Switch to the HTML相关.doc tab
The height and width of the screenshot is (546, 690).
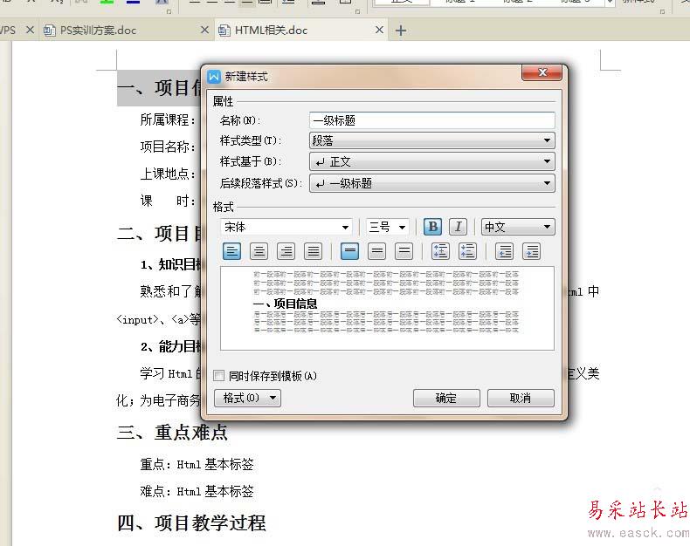coord(302,30)
